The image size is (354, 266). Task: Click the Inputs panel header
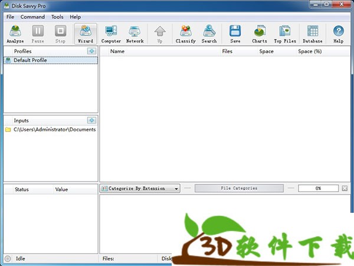click(x=21, y=121)
